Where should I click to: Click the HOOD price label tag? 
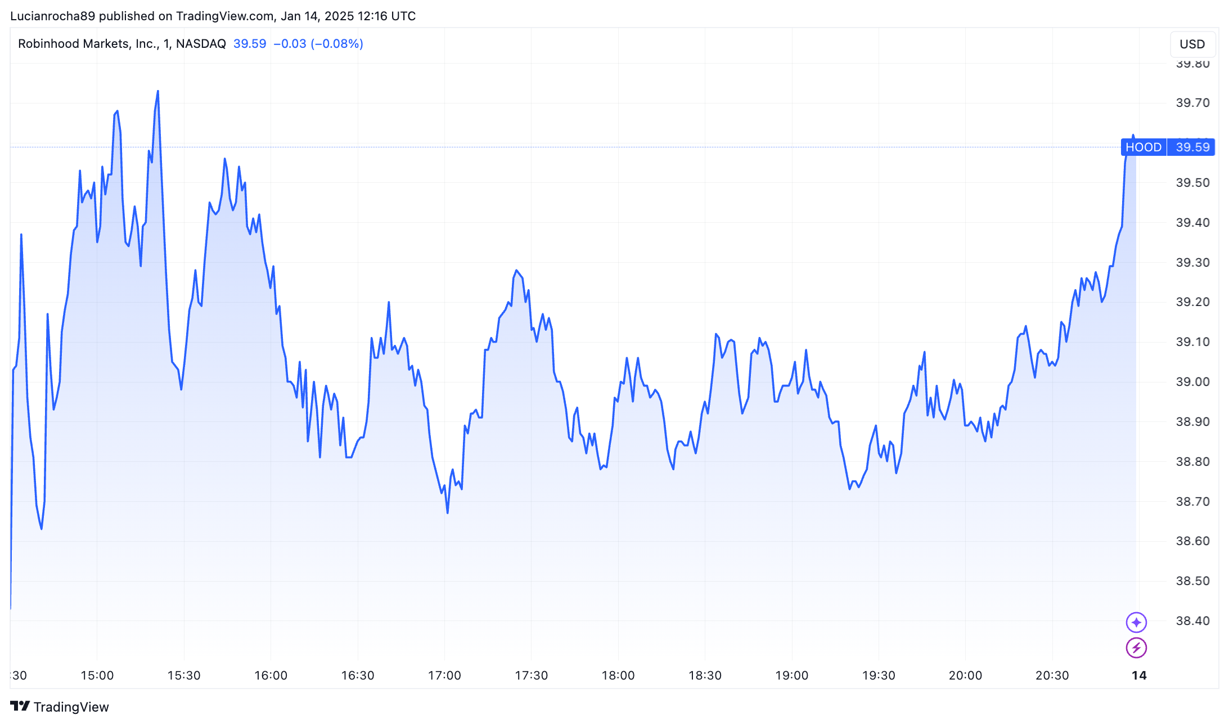[x=1144, y=147]
